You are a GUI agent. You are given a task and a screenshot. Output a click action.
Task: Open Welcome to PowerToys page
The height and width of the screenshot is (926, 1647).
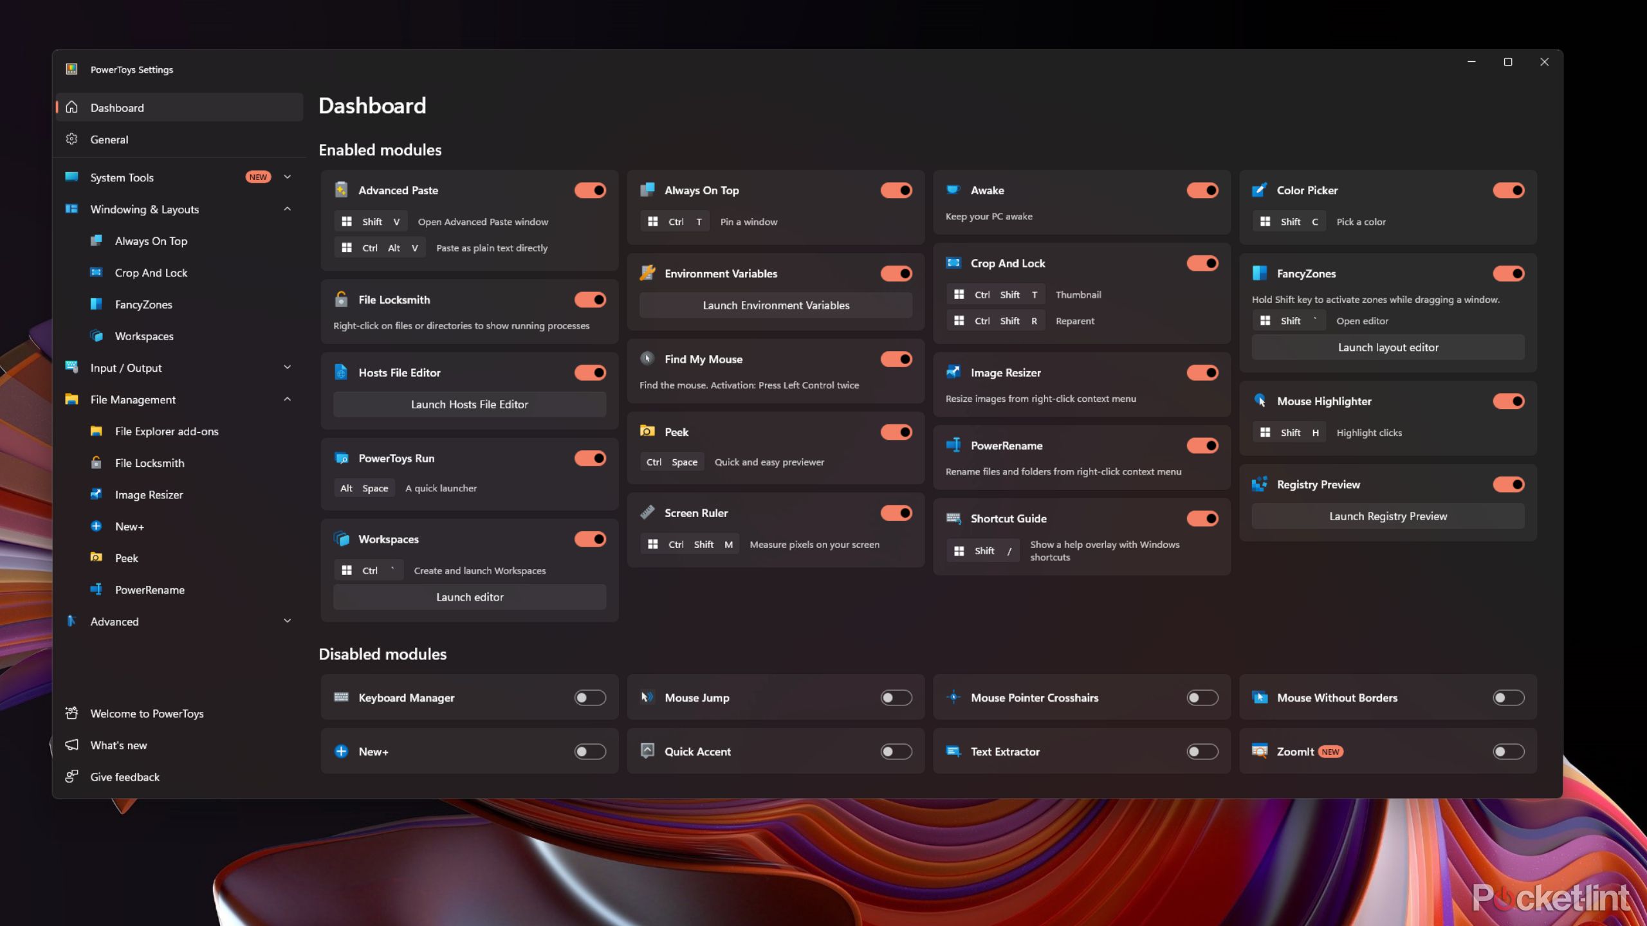tap(179, 713)
